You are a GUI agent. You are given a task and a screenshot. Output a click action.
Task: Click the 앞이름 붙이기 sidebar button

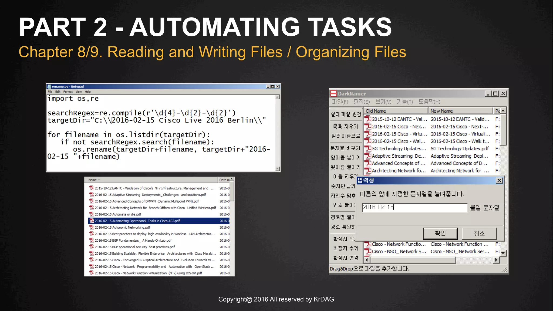click(346, 158)
